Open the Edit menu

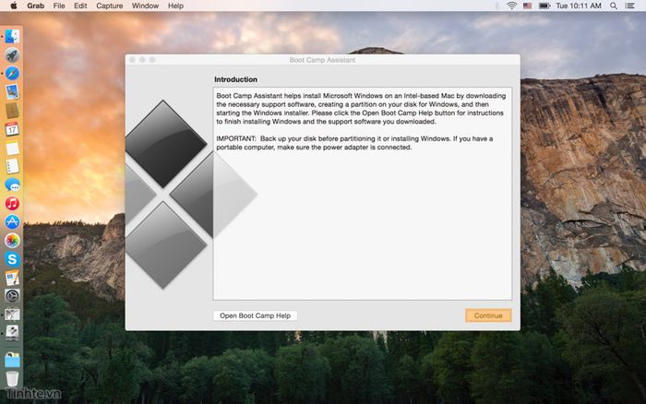click(x=80, y=6)
